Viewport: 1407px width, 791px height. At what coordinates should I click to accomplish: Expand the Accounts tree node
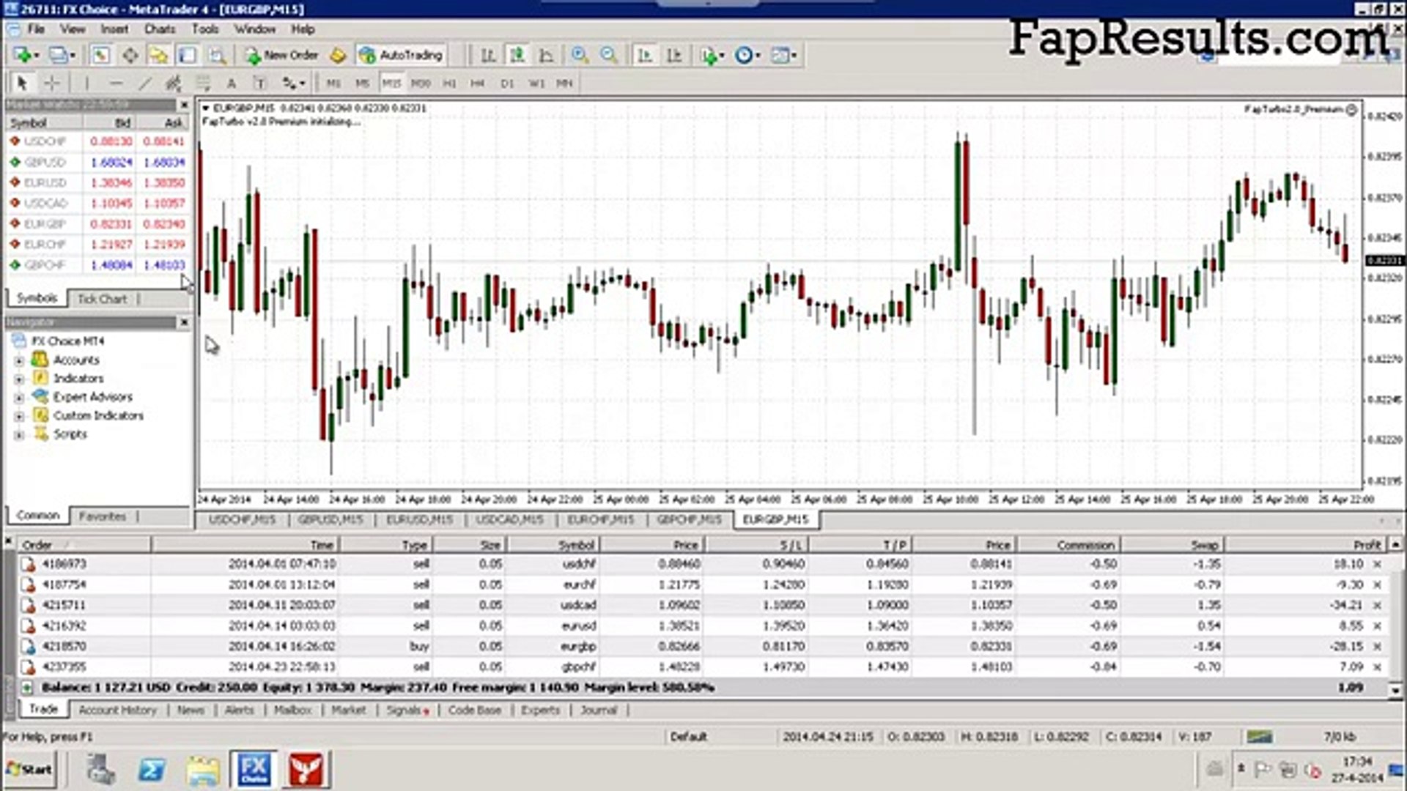coord(20,360)
